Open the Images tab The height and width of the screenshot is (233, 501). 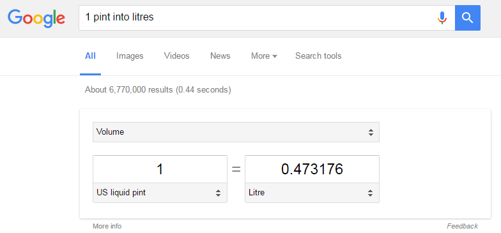[x=130, y=56]
